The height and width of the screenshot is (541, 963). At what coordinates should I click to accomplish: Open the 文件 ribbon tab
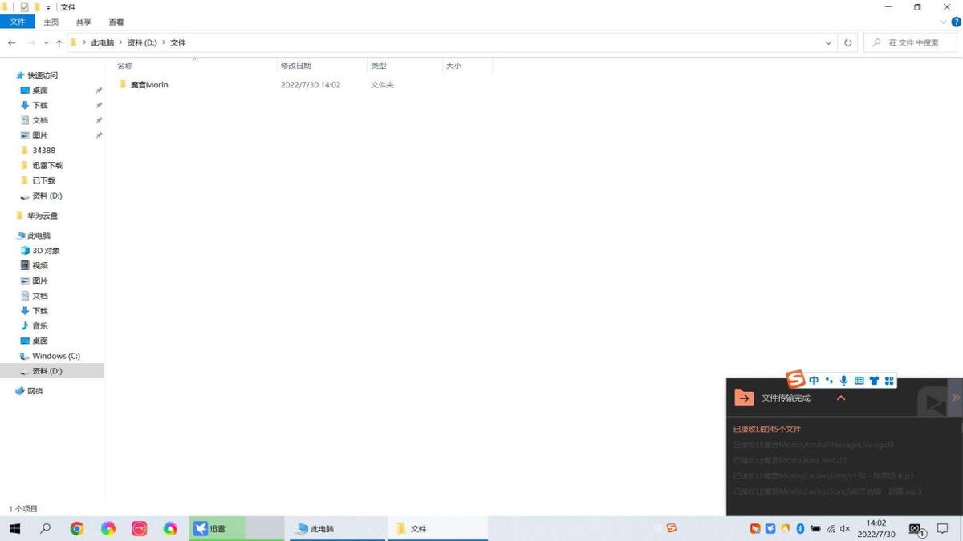(18, 22)
